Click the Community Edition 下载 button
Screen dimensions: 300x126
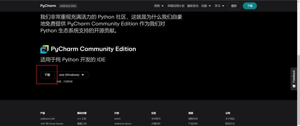[47, 75]
